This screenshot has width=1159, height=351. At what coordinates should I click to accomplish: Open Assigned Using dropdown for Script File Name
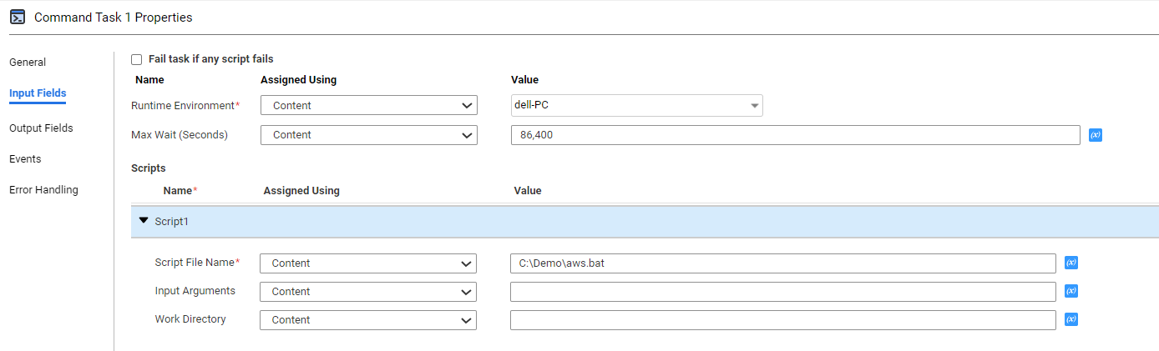[368, 263]
